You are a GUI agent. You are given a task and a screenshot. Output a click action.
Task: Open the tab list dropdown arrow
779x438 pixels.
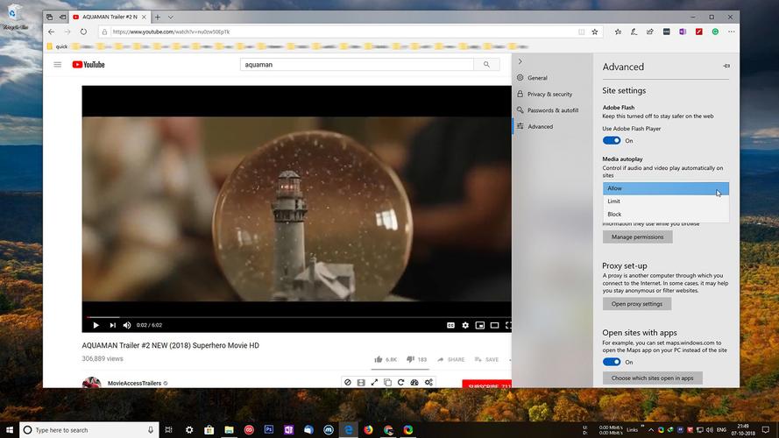tap(170, 17)
